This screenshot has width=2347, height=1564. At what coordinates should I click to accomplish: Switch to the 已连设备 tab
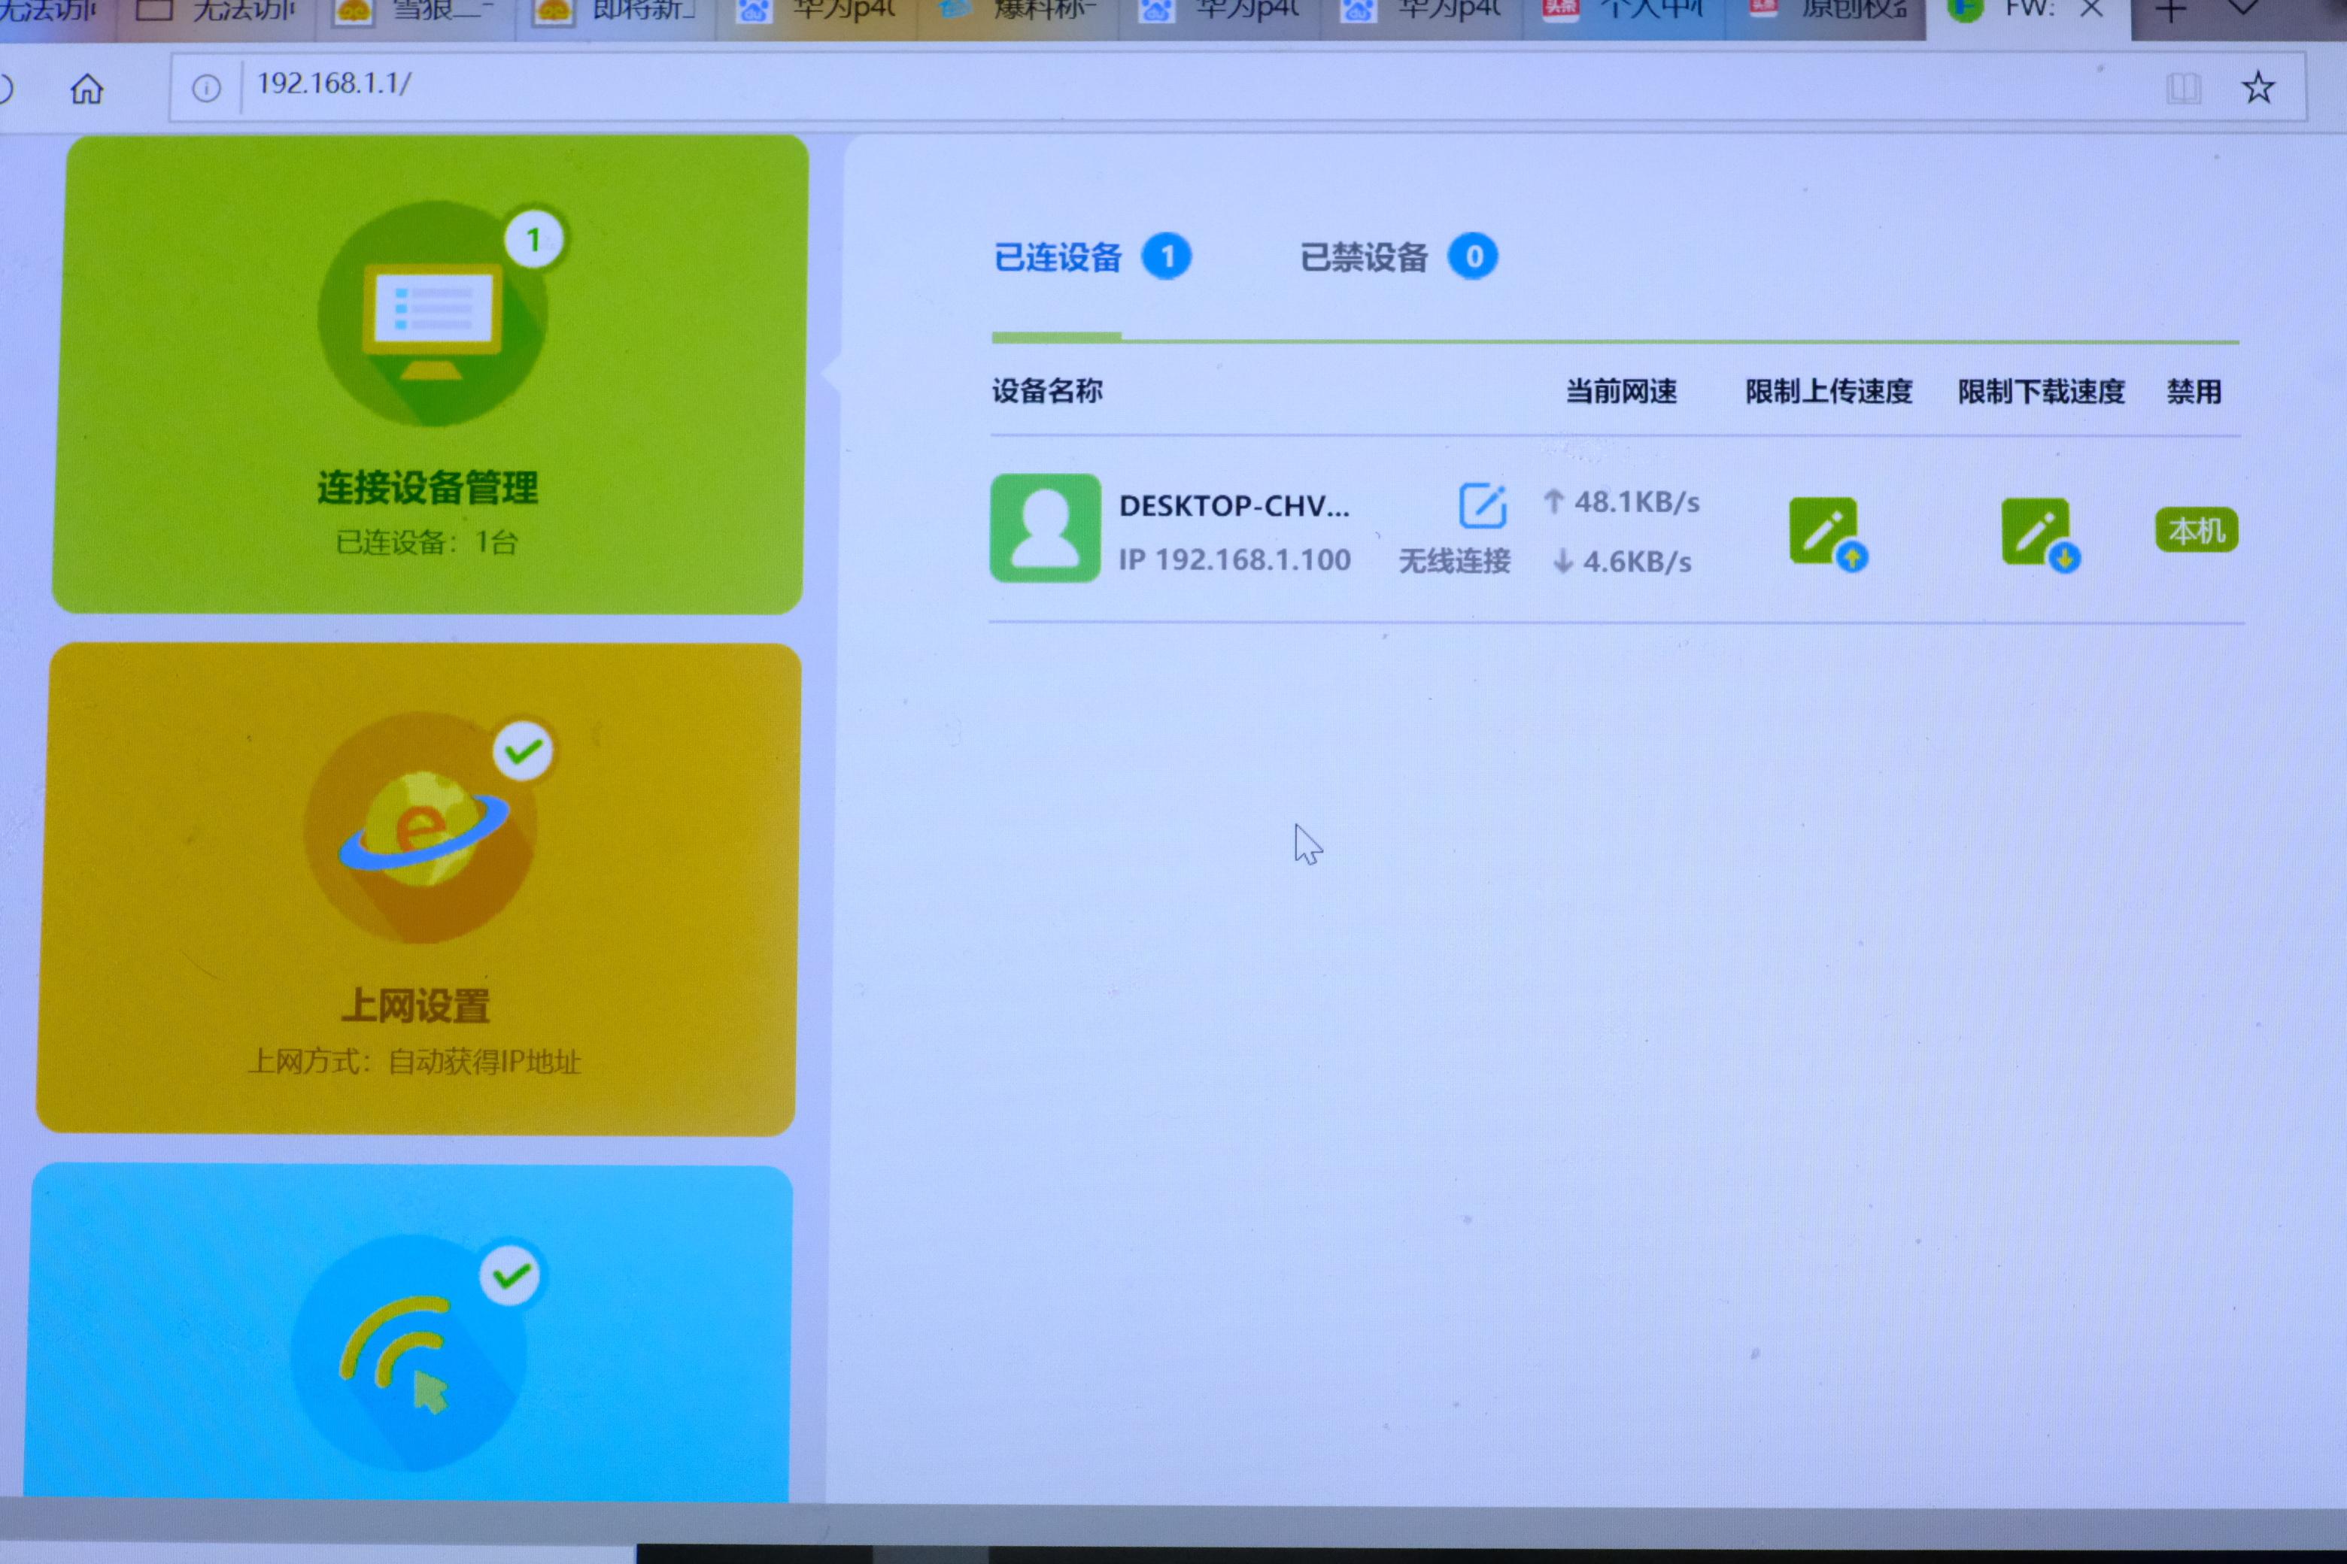coord(1061,256)
